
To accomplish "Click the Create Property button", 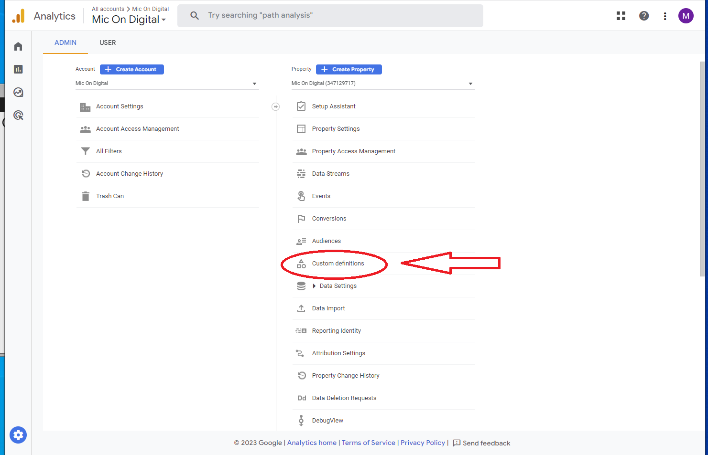I will point(349,69).
